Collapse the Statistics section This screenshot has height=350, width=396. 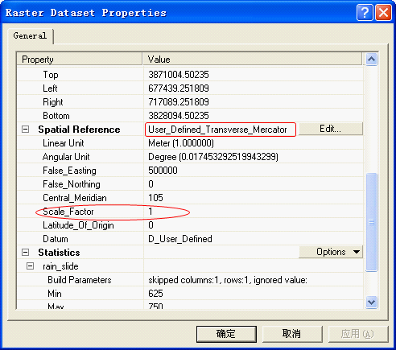[x=25, y=253]
